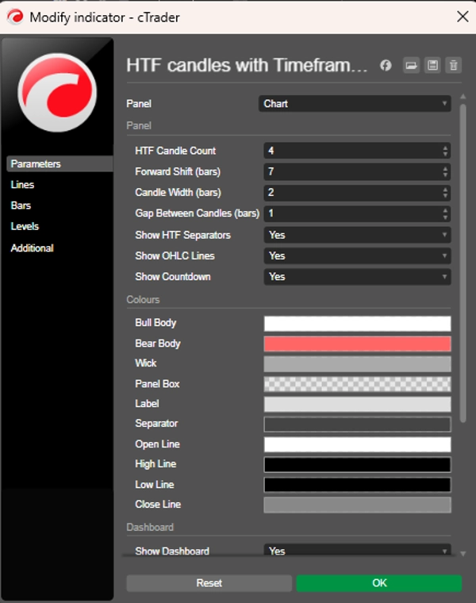The image size is (476, 603).
Task: Open the Panel Box transparent color swatch
Action: click(357, 384)
